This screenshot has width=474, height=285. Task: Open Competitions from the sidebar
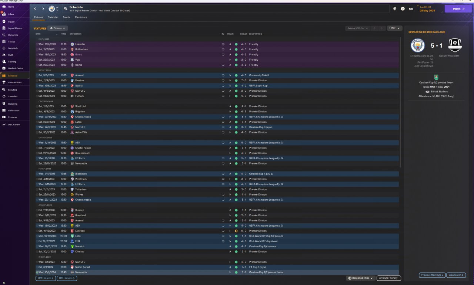coord(15,82)
